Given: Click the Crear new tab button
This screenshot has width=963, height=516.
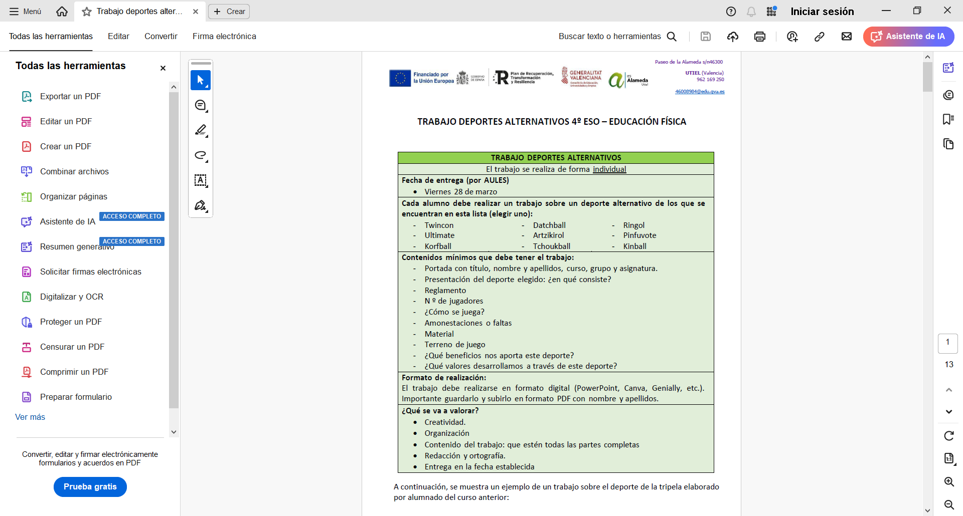Looking at the screenshot, I should [229, 12].
